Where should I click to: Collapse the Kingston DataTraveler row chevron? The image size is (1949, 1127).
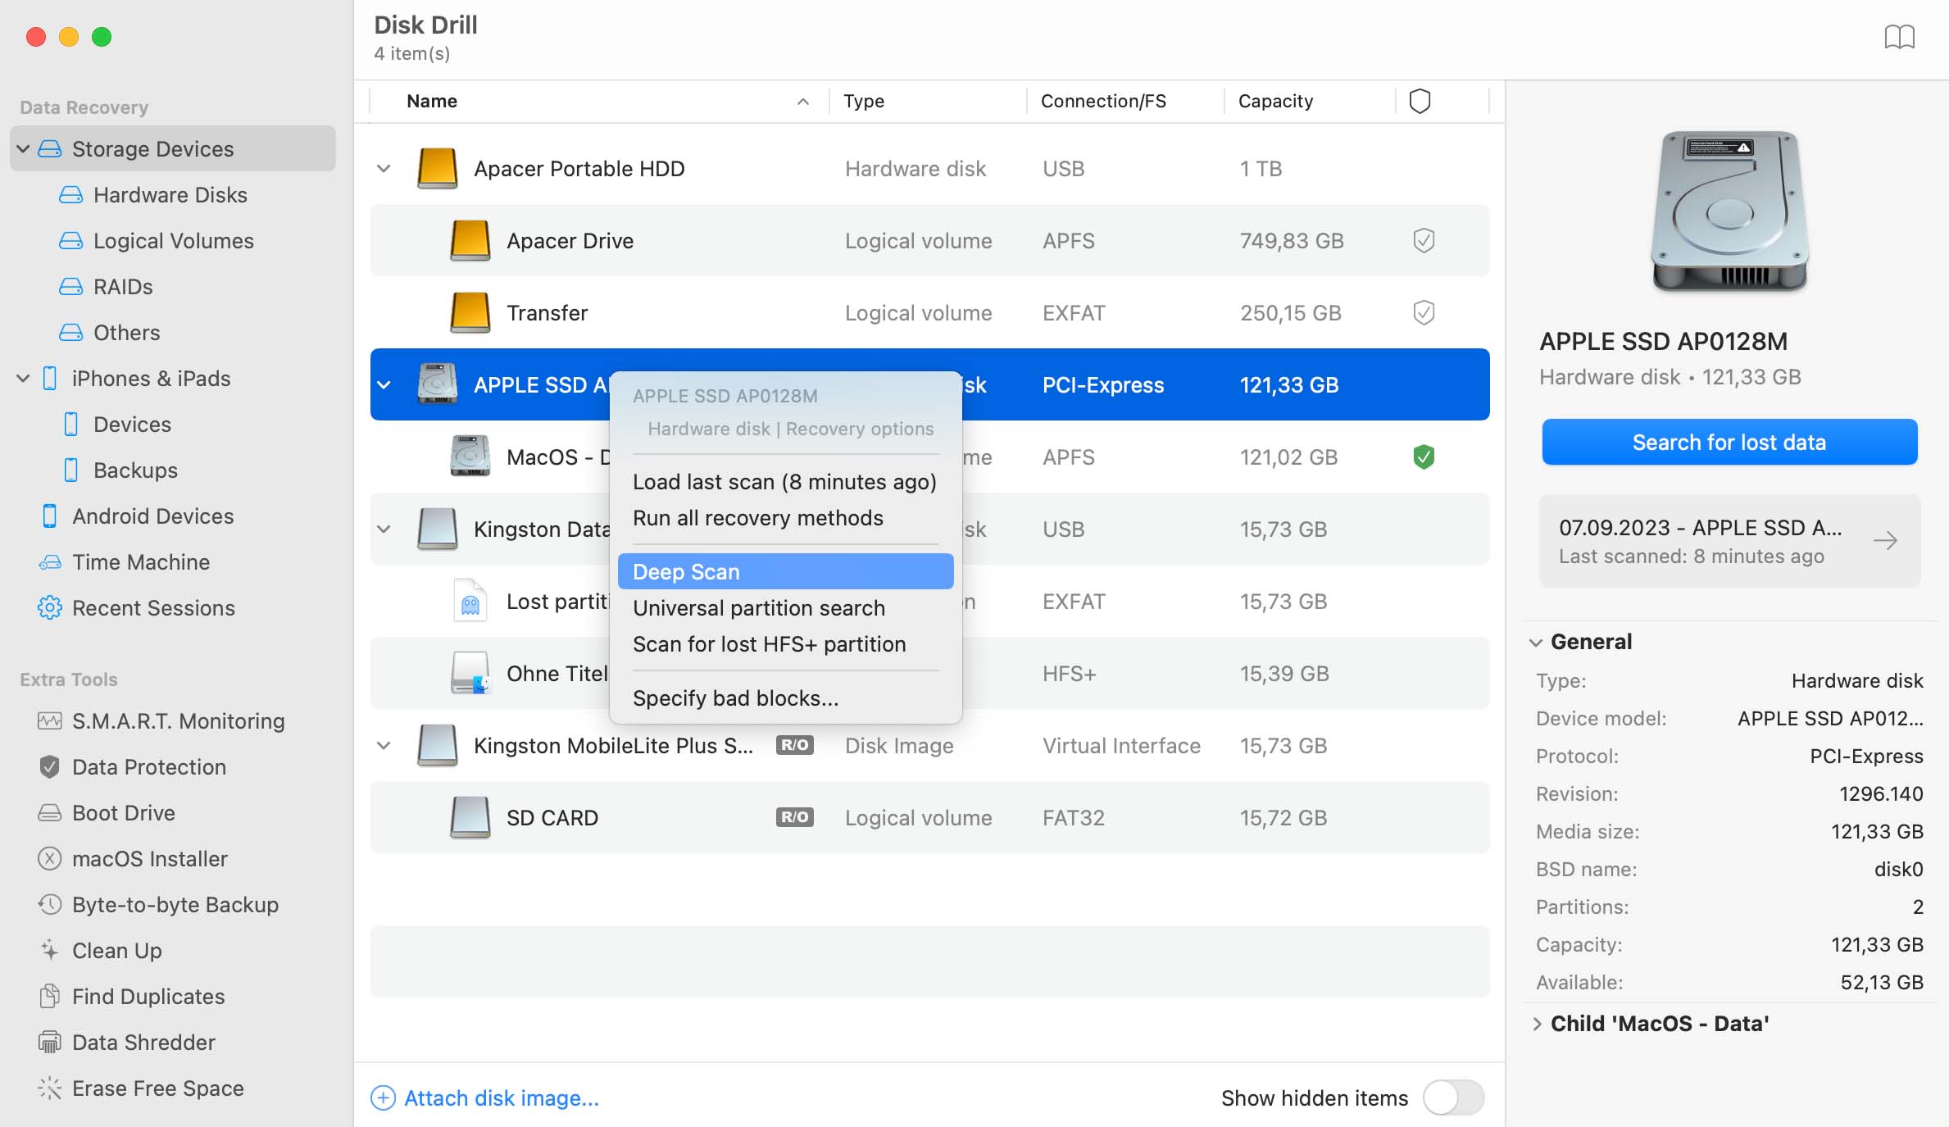tap(384, 529)
